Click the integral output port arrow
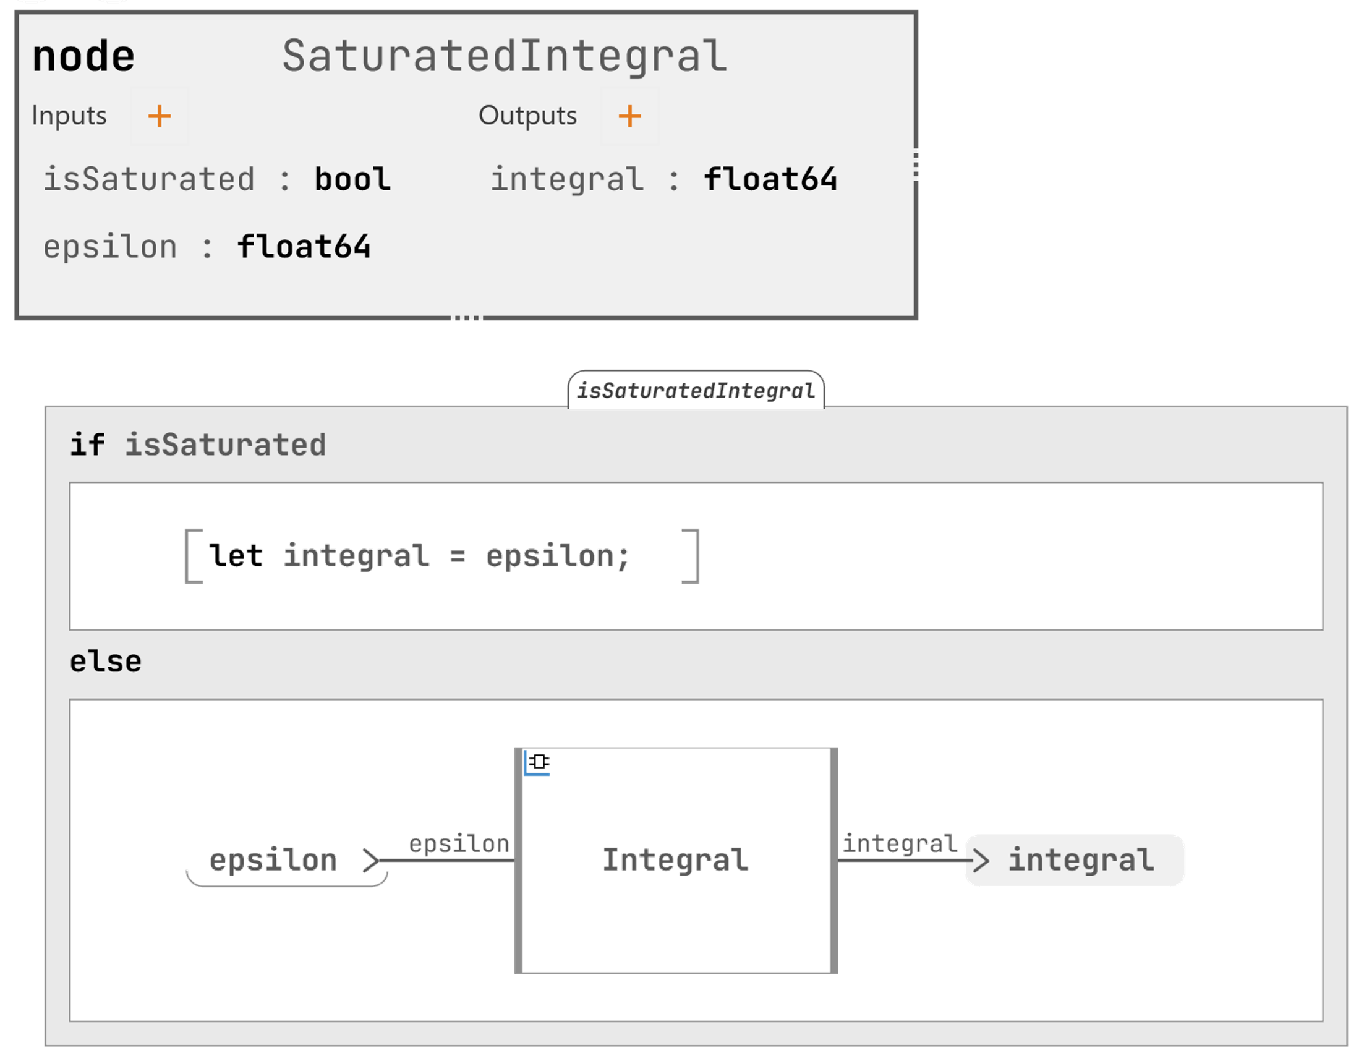This screenshot has width=1364, height=1061. click(x=981, y=861)
